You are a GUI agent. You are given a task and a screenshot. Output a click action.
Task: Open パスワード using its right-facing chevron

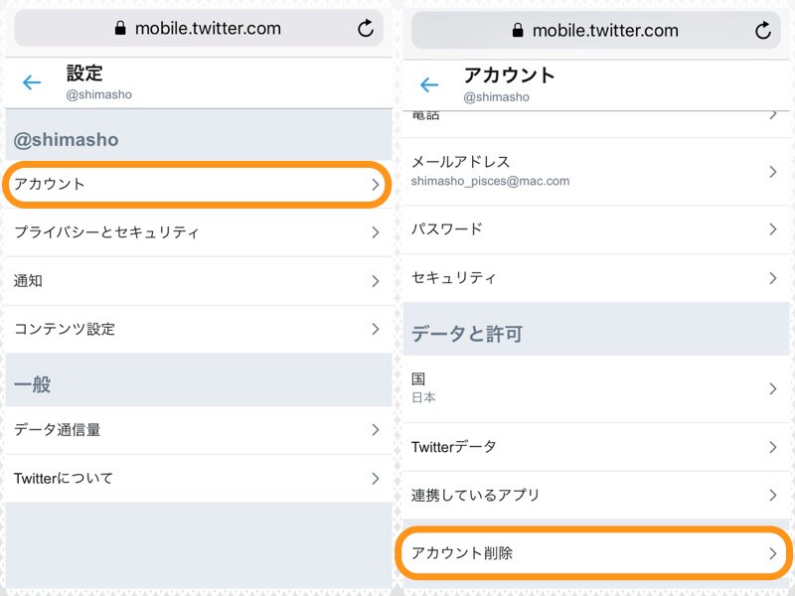click(772, 229)
